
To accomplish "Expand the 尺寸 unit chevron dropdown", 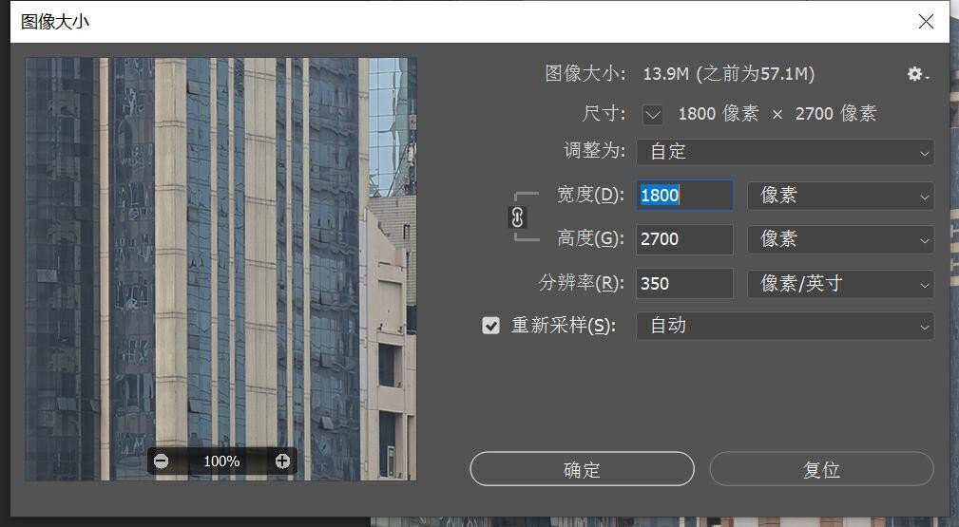I will (x=653, y=115).
